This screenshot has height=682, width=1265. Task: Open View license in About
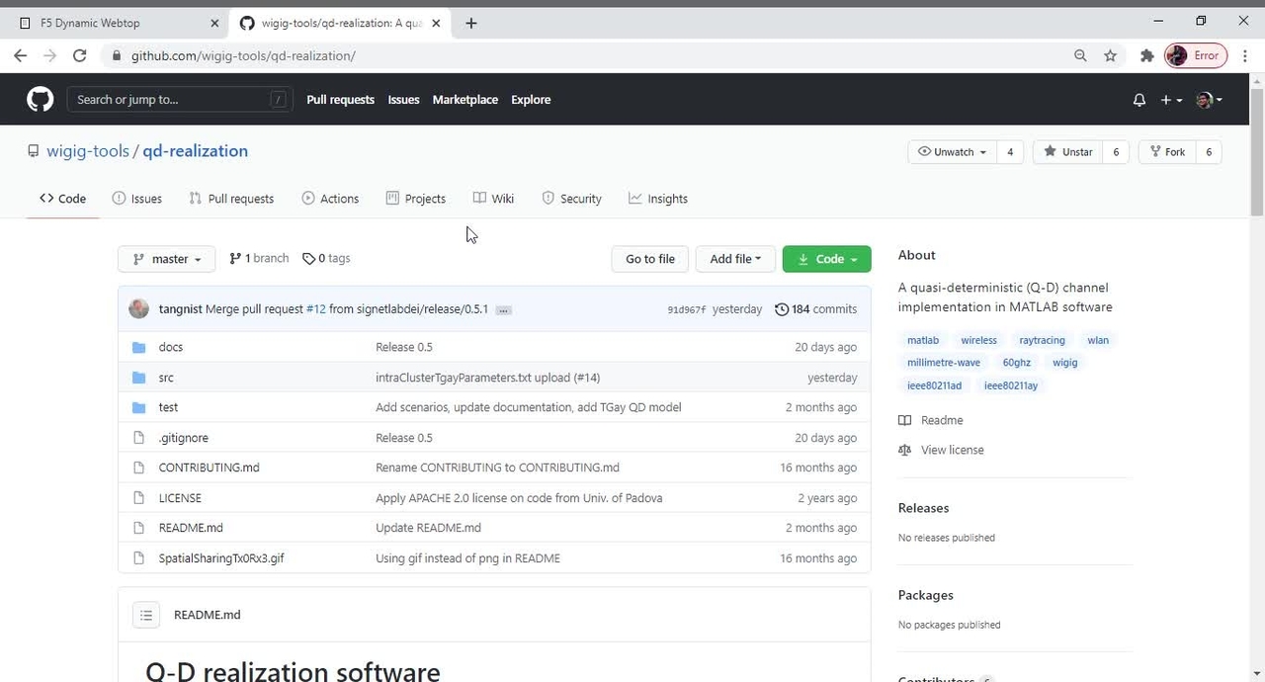(x=942, y=450)
